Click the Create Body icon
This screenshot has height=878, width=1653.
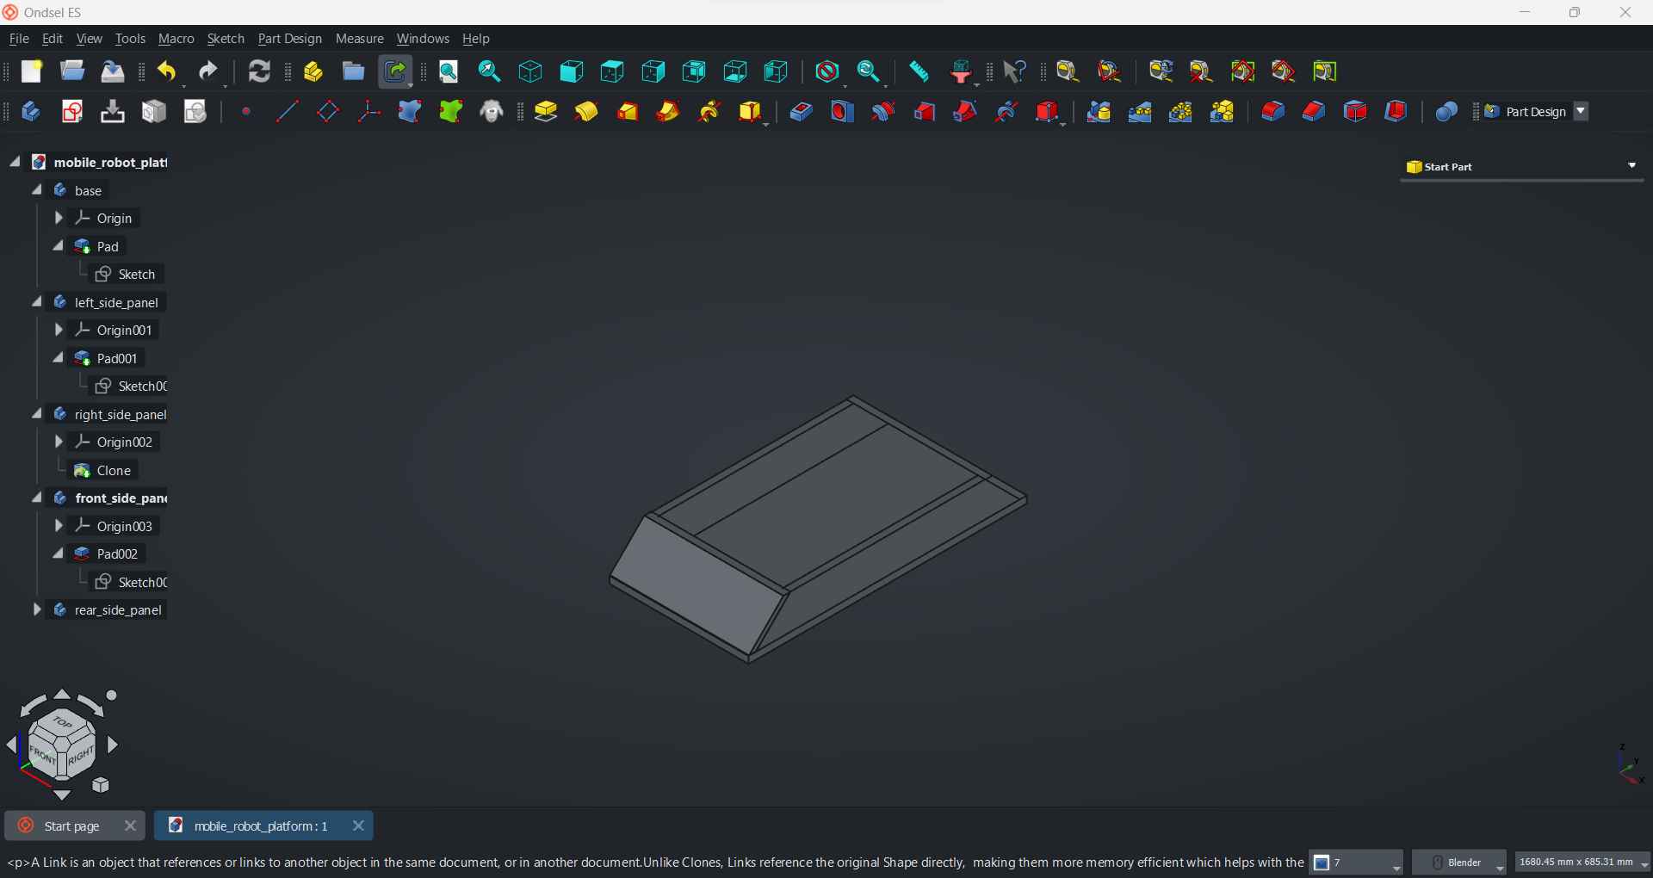pos(30,112)
